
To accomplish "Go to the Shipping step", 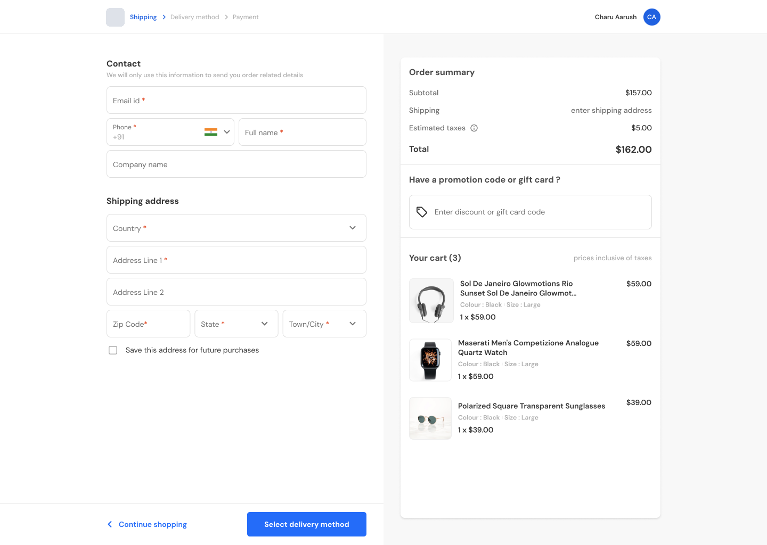I will (143, 17).
